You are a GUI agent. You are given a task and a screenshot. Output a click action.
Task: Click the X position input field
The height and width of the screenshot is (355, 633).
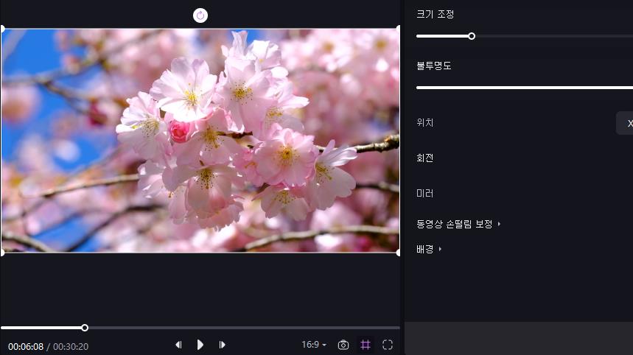click(624, 124)
